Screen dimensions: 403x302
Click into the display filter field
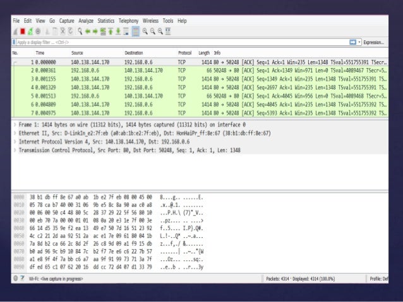(x=177, y=42)
